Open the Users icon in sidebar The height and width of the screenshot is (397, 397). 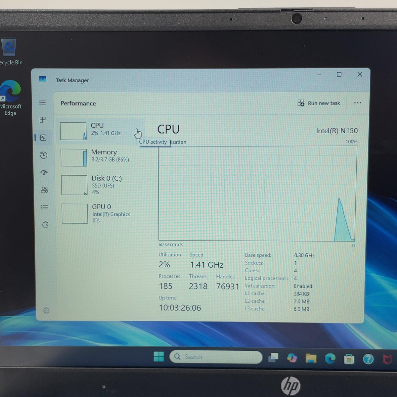click(44, 190)
